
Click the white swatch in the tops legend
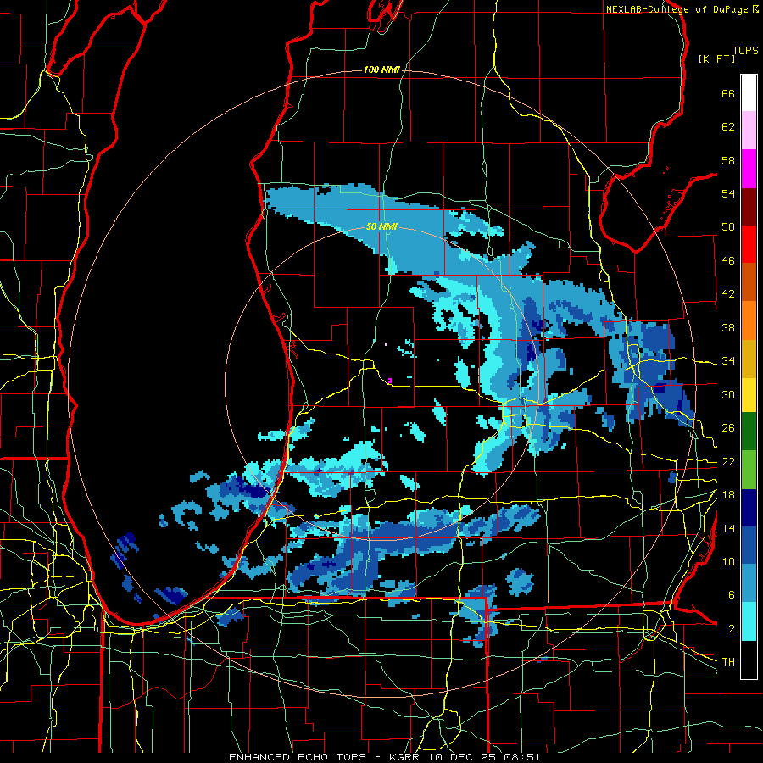point(749,93)
